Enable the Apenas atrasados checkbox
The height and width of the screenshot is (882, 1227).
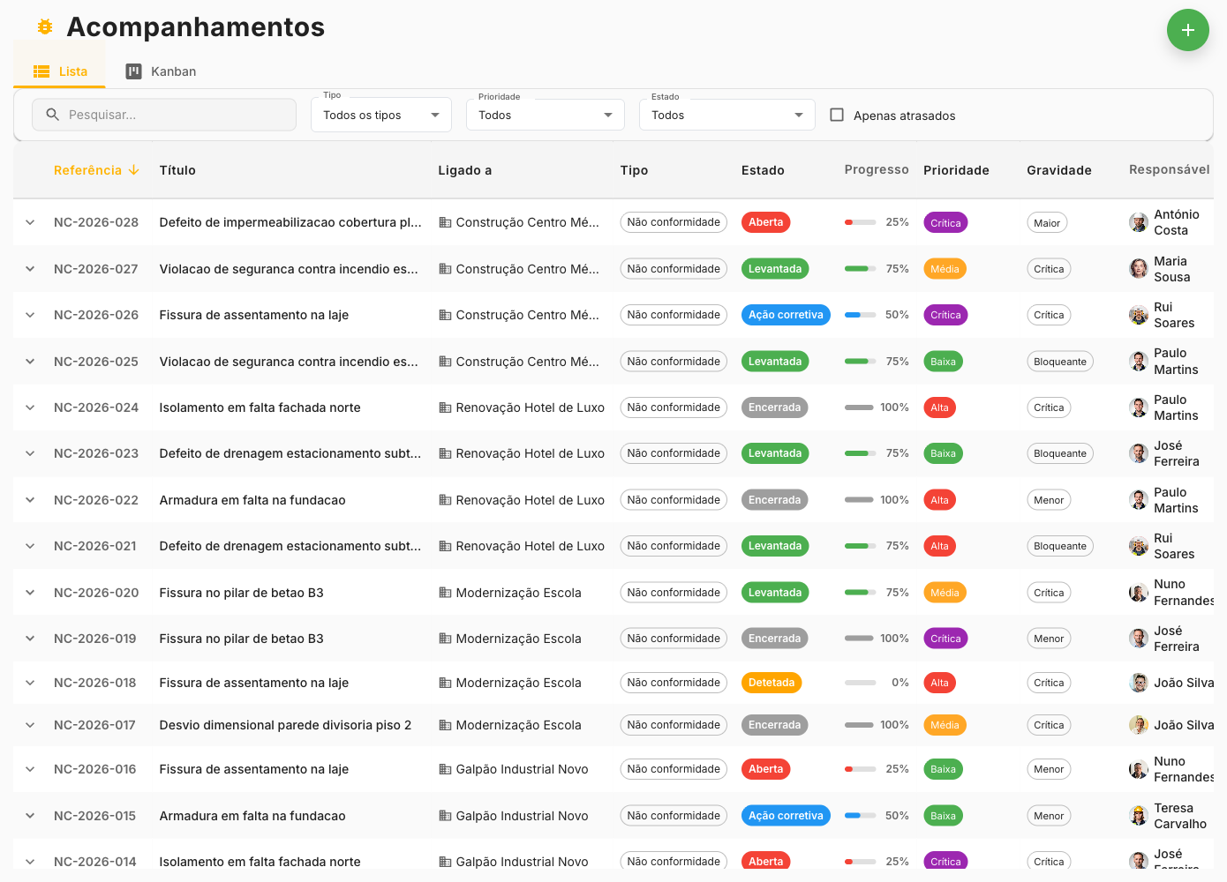tap(836, 115)
